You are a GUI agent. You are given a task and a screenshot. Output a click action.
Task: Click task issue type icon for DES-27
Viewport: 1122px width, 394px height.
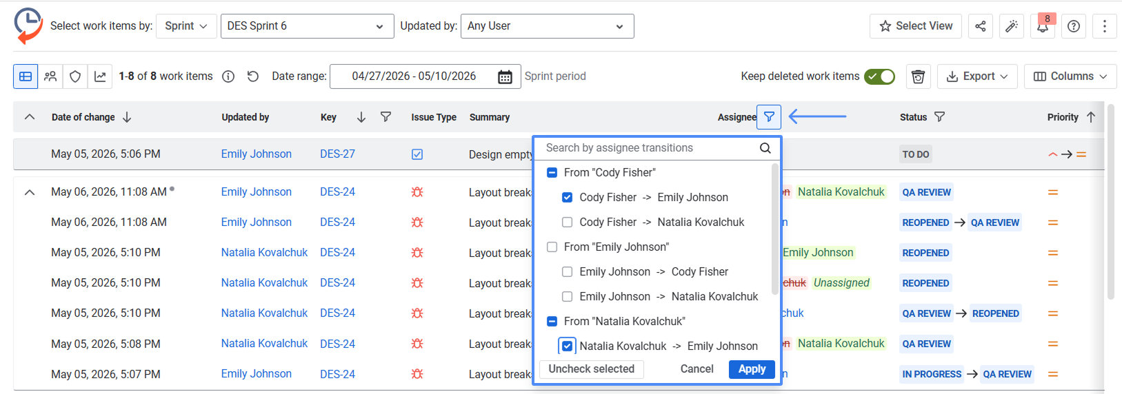point(417,154)
